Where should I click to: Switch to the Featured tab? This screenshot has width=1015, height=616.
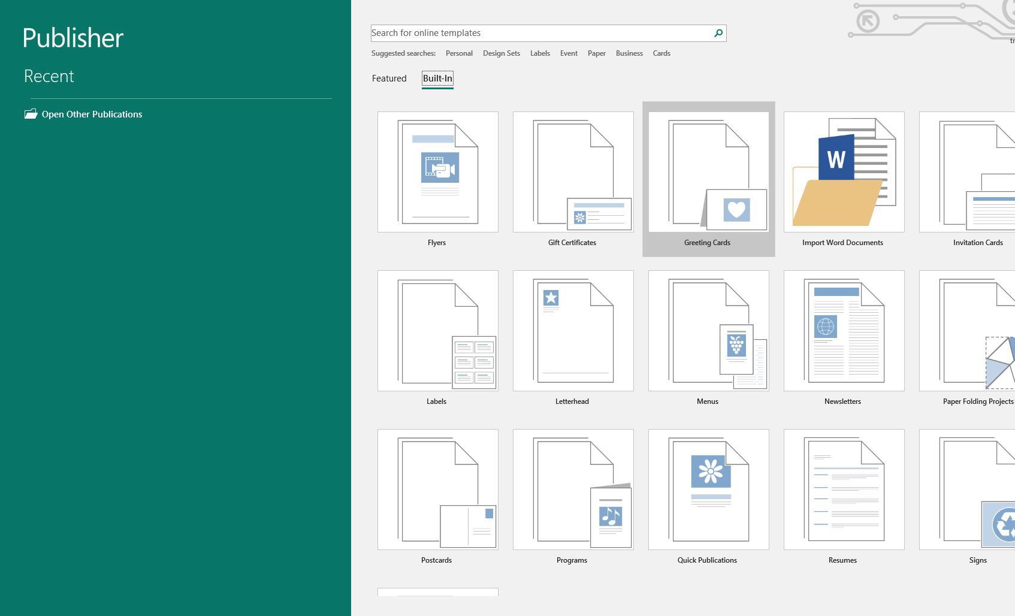[389, 78]
